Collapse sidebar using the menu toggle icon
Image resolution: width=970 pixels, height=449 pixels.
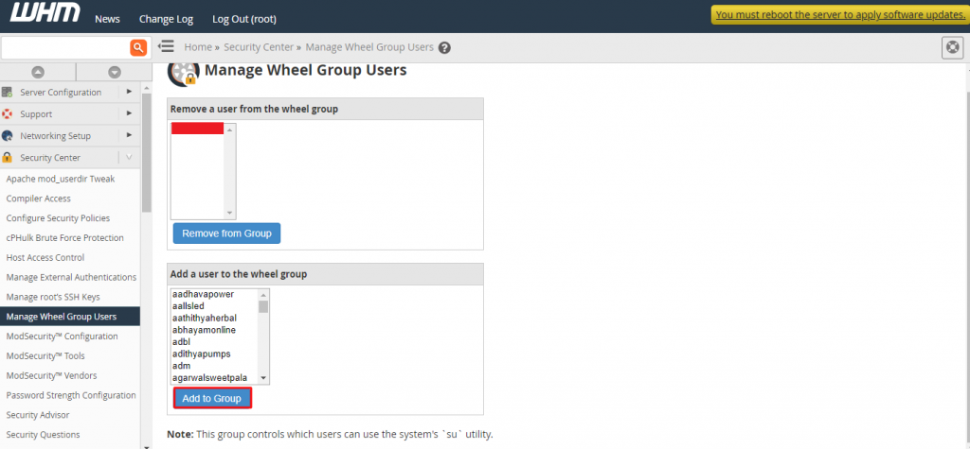[166, 46]
